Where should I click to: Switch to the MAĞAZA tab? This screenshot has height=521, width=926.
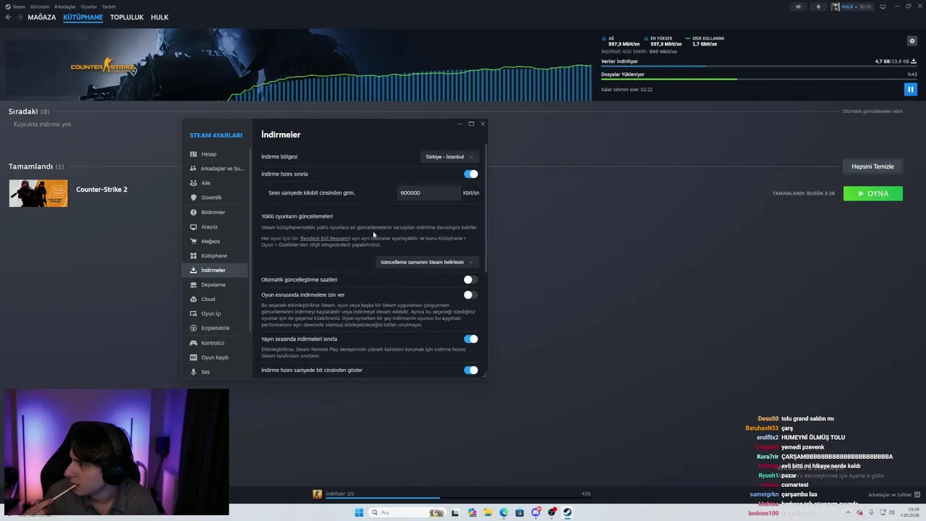pyautogui.click(x=41, y=17)
